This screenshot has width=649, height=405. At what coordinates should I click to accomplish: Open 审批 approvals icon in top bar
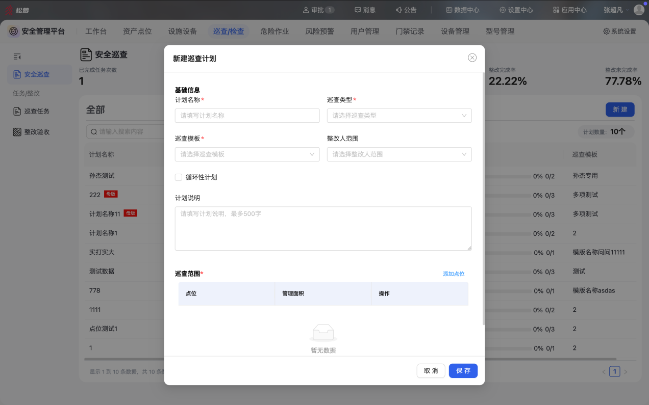[x=306, y=10]
